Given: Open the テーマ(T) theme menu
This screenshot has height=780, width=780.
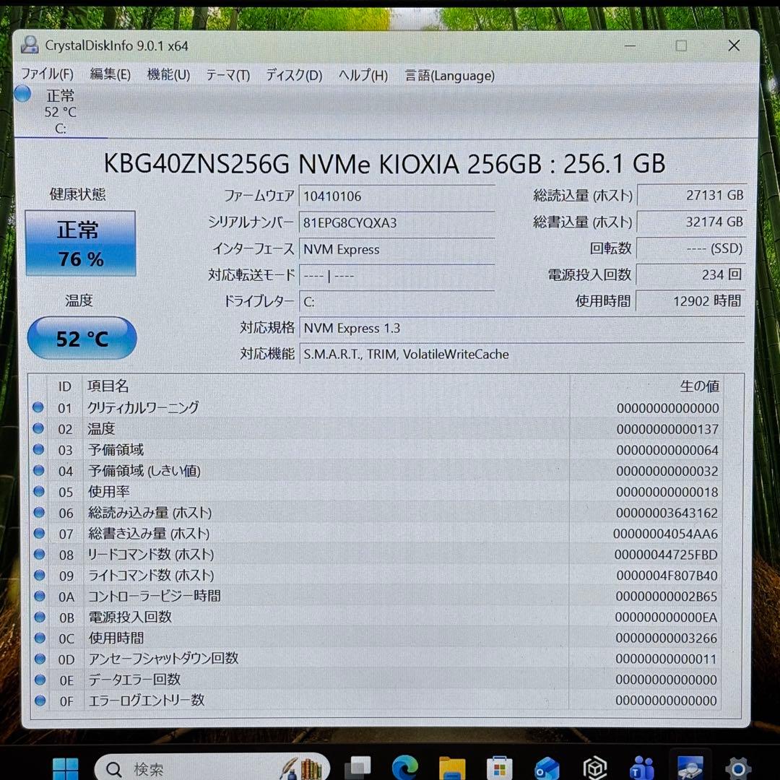Looking at the screenshot, I should (227, 75).
